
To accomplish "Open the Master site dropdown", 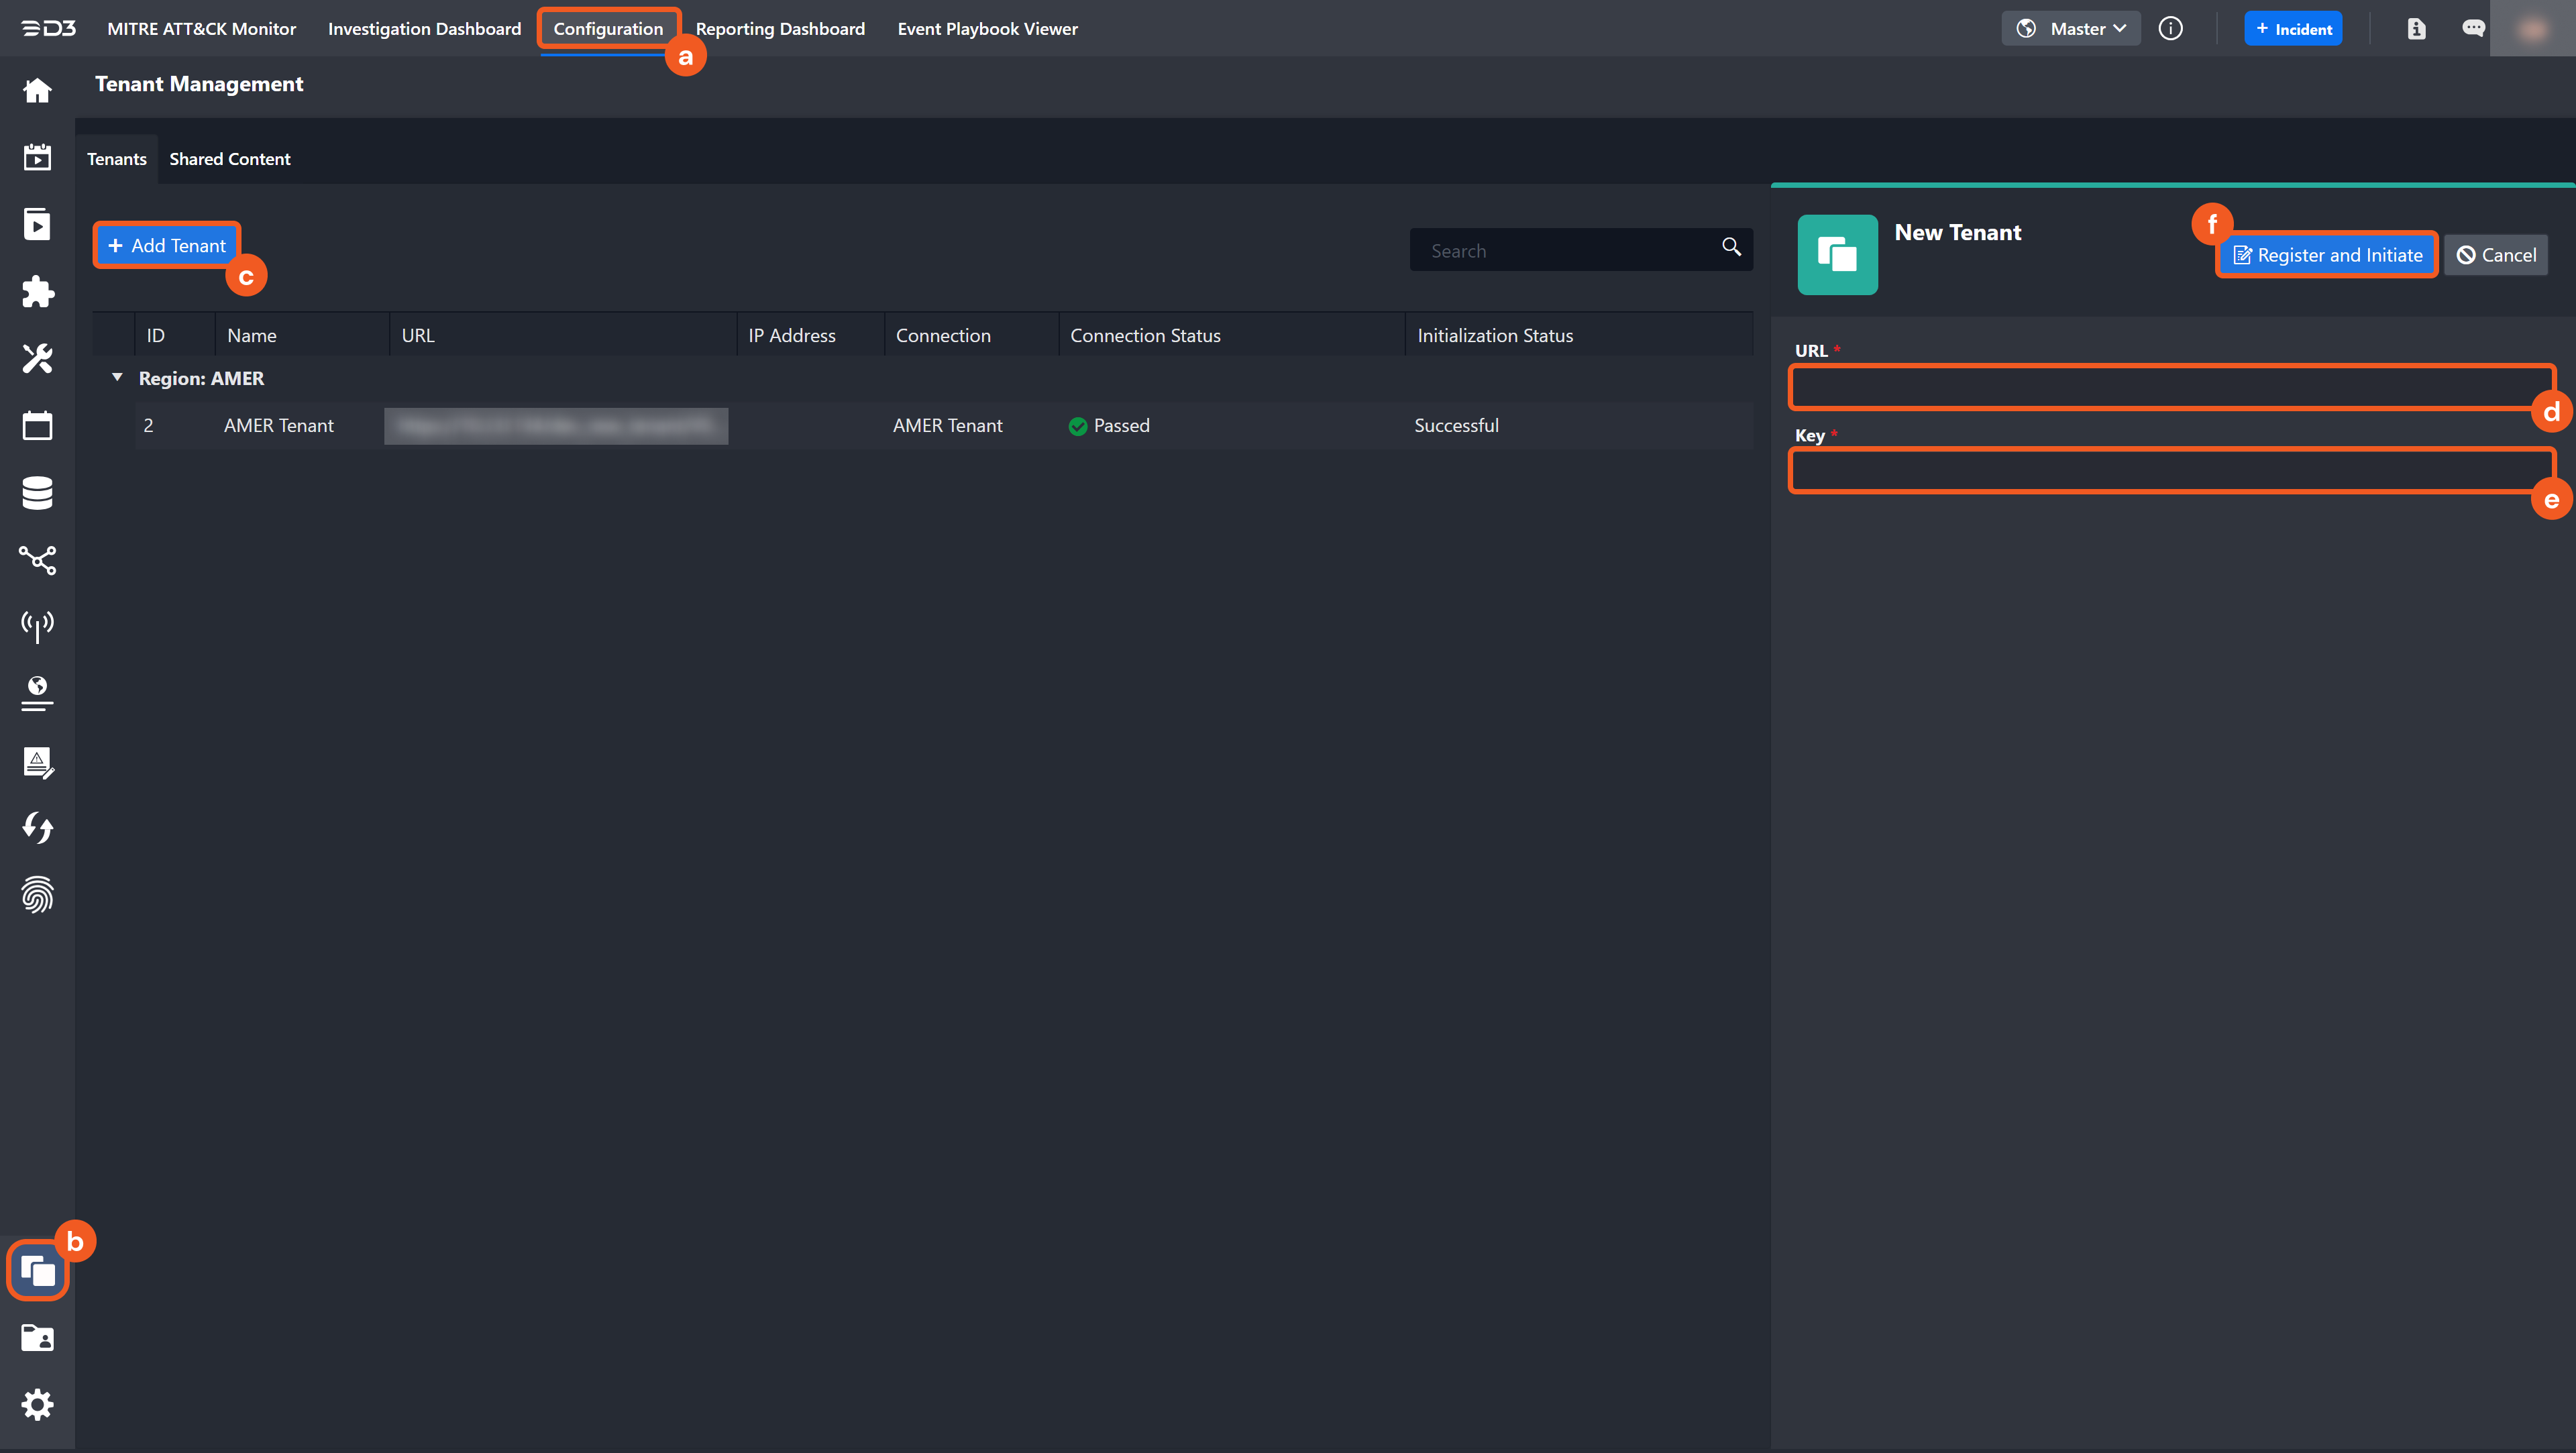I will pyautogui.click(x=2072, y=29).
